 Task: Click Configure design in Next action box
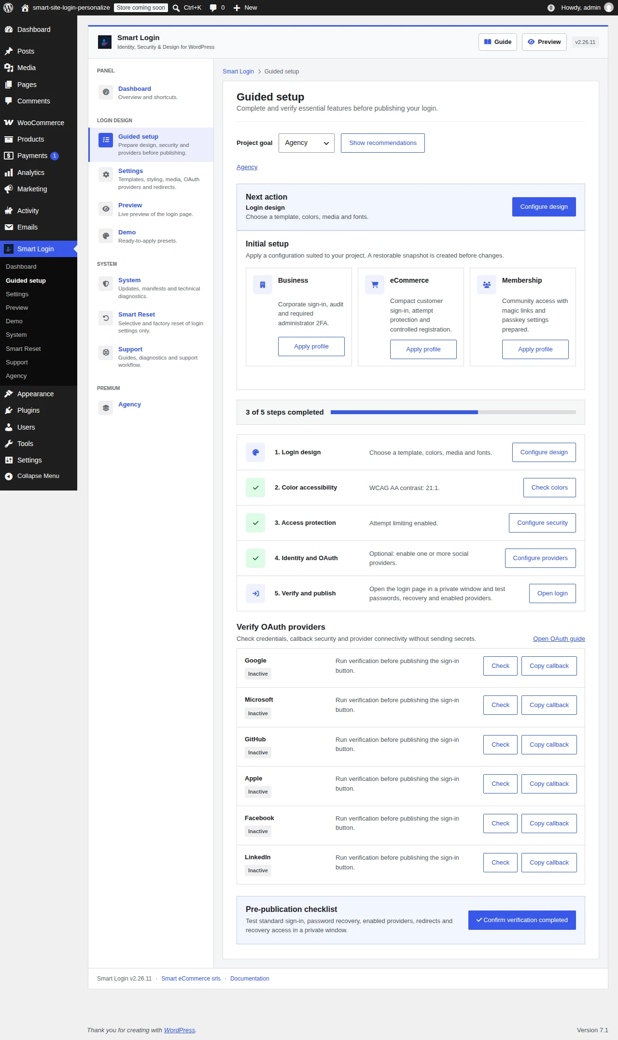pyautogui.click(x=544, y=207)
